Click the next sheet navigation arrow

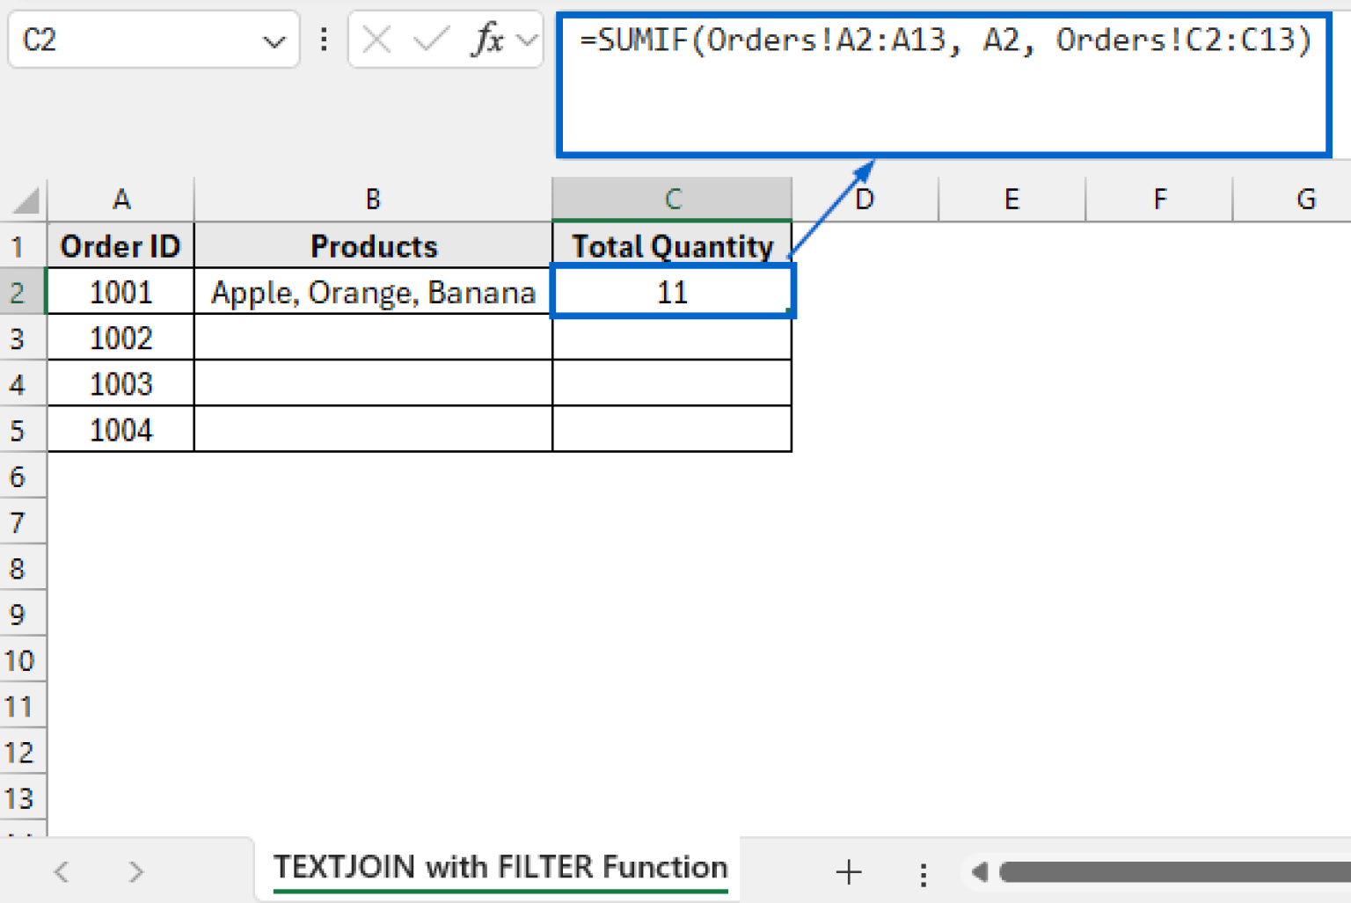pyautogui.click(x=135, y=872)
